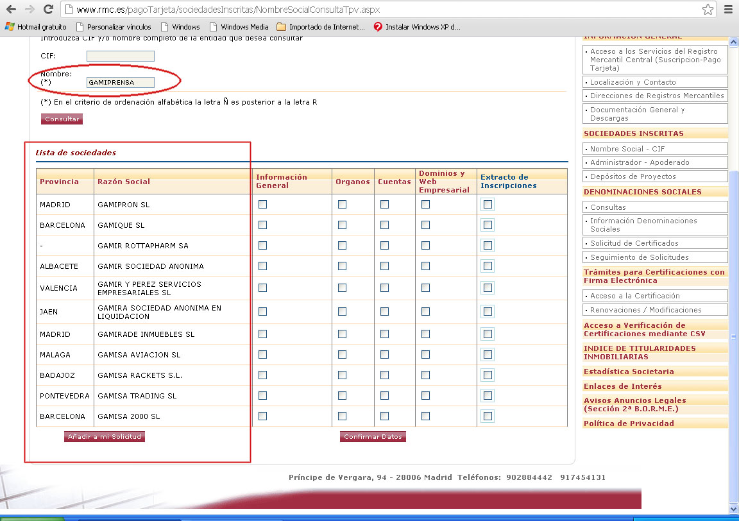Check Cuentas for GAMISA AVIACION SL

coord(385,355)
